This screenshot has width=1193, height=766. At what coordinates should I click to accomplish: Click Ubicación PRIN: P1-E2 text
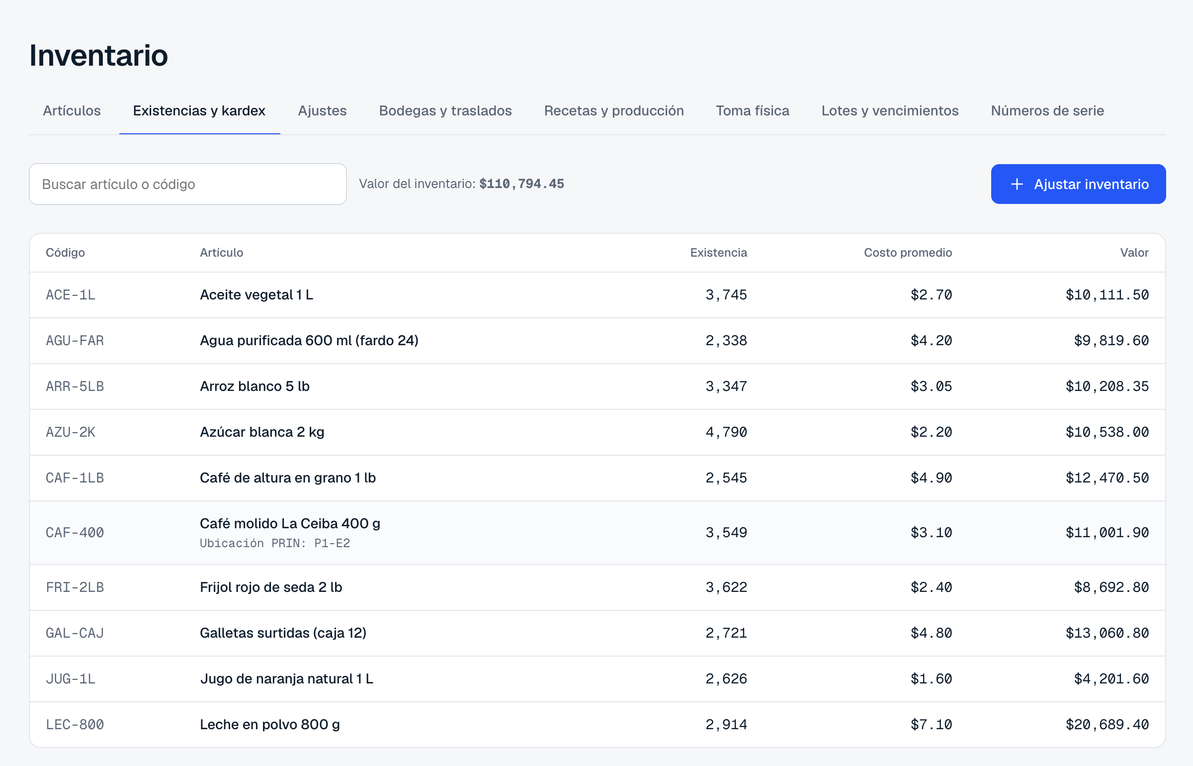coord(275,543)
